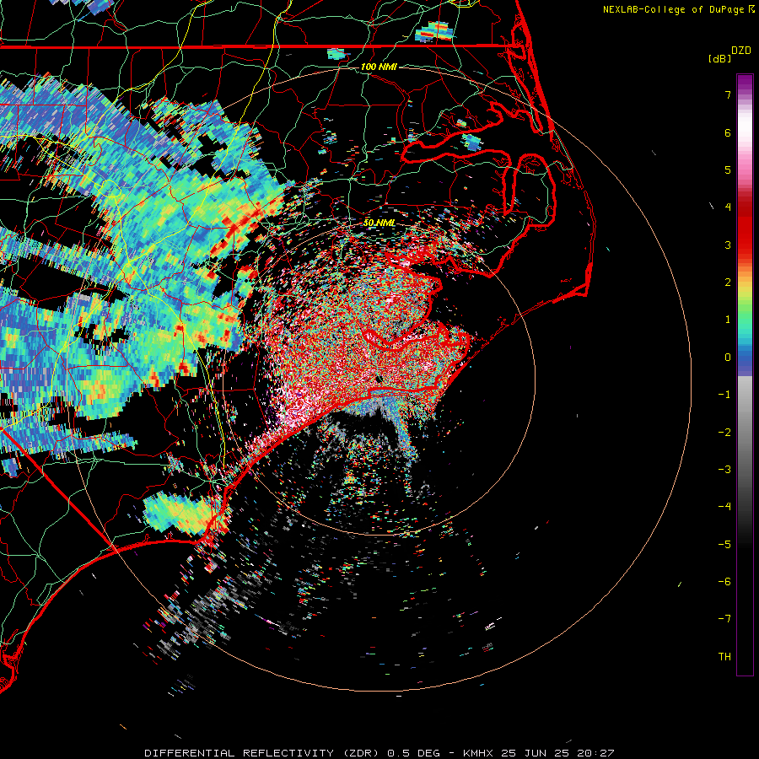This screenshot has height=759, width=759.
Task: Pick the purple top of the color bar
Action: tap(745, 81)
